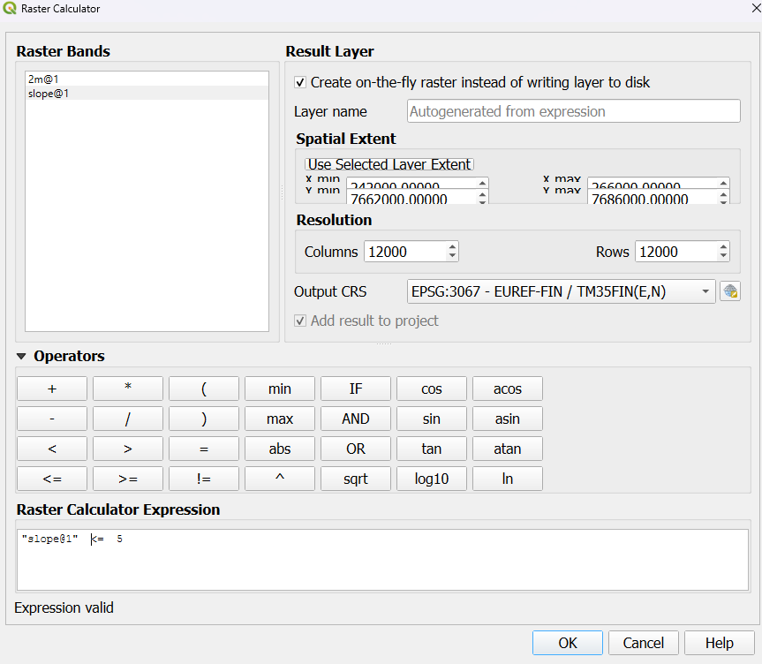
Task: Insert the min function
Action: tap(280, 389)
